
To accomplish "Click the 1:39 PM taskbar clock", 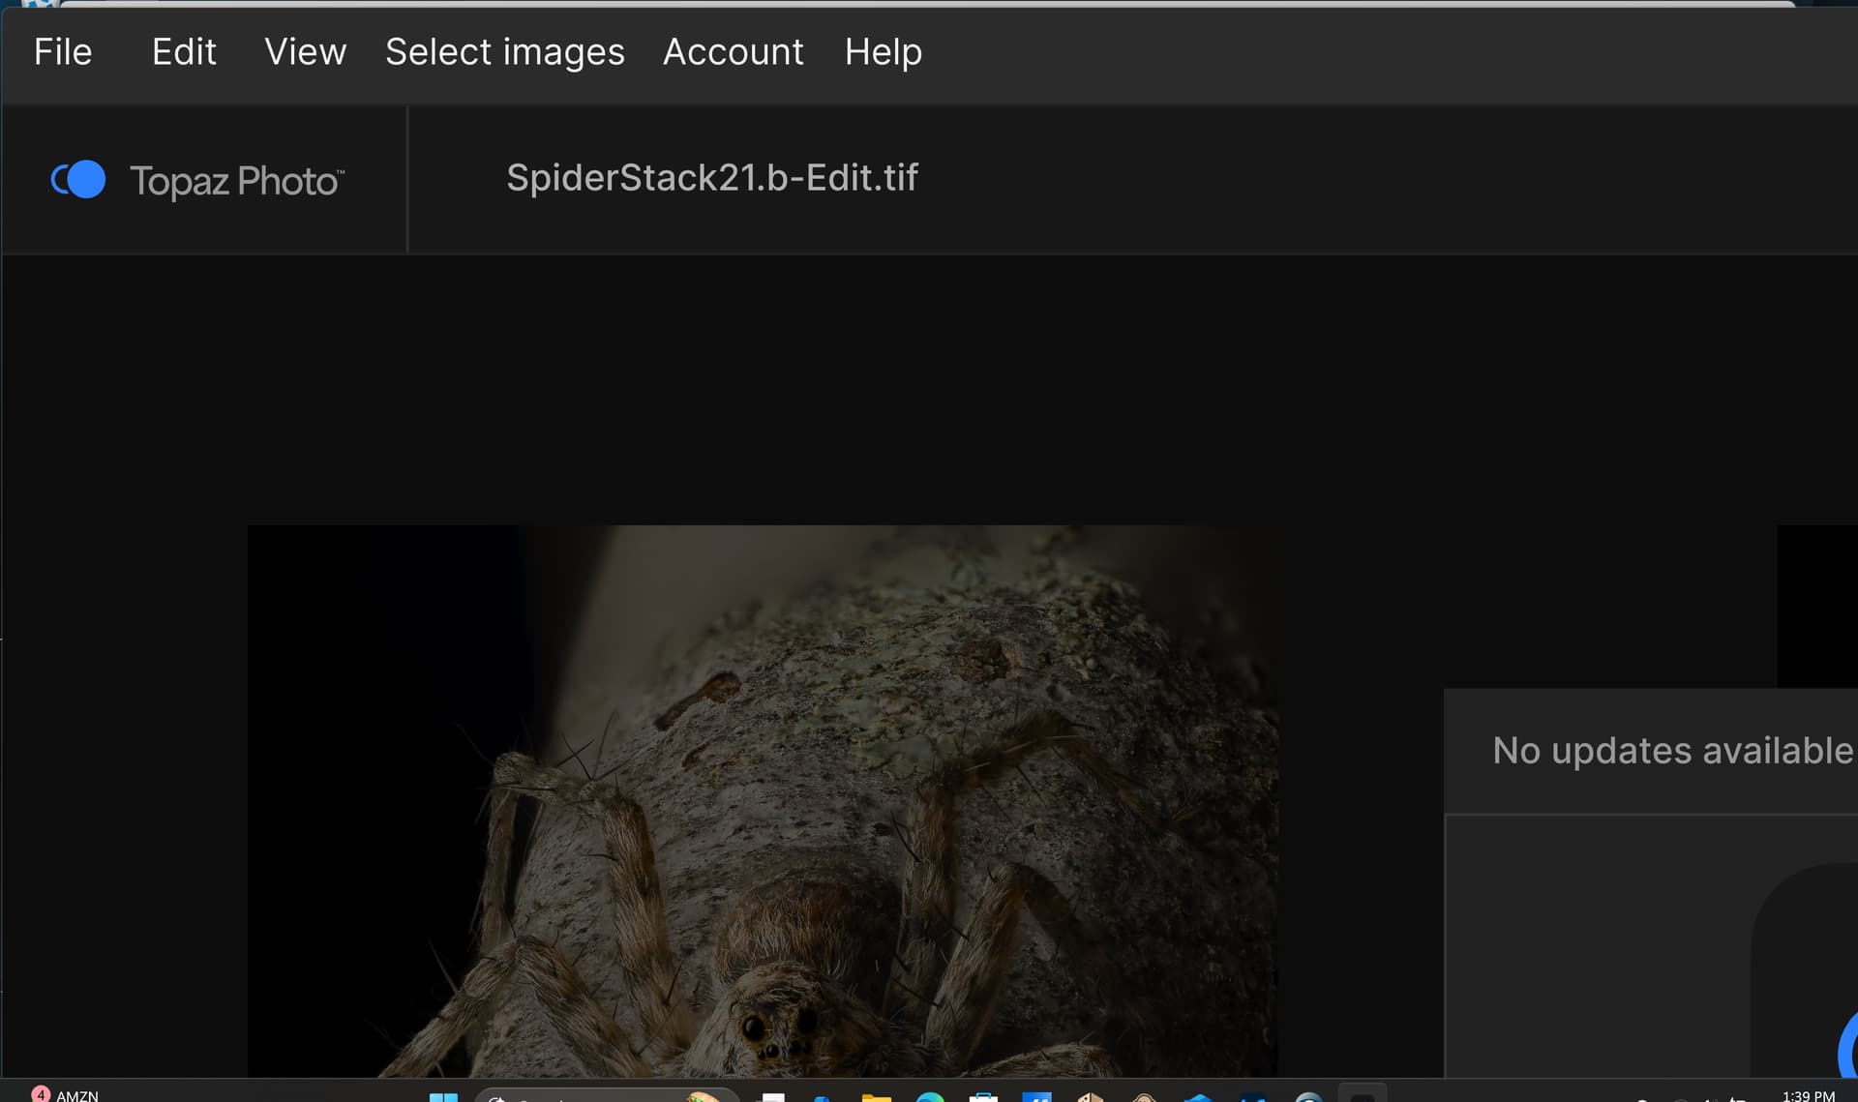I will (1808, 1094).
